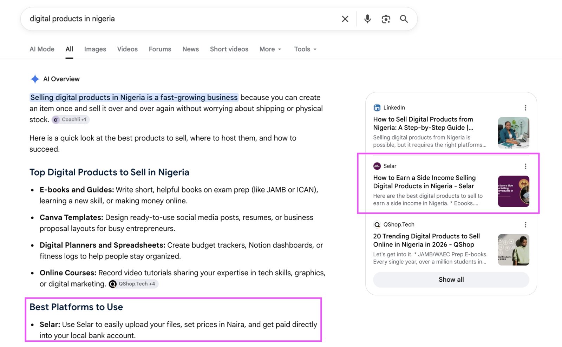The height and width of the screenshot is (347, 562).
Task: Switch to AI Mode tab
Action: pyautogui.click(x=42, y=49)
